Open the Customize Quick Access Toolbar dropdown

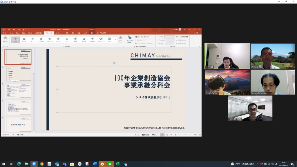tap(29, 30)
